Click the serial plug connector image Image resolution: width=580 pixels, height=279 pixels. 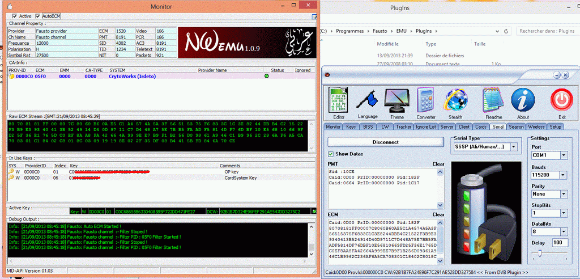point(485,214)
